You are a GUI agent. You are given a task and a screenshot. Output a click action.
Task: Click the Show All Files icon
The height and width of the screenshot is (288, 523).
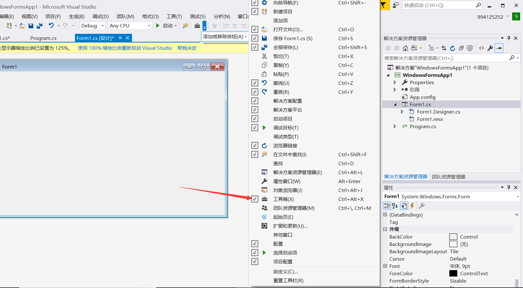pyautogui.click(x=470, y=48)
